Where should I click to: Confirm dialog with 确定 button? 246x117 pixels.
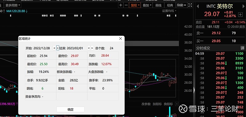[70, 110]
